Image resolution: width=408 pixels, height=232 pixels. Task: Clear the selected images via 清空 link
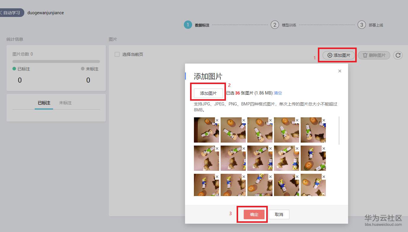click(x=278, y=93)
